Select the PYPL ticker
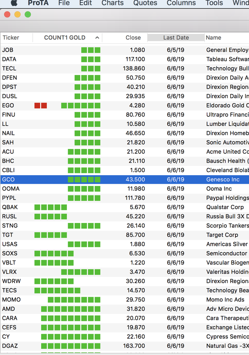249x355 pixels. 9,198
